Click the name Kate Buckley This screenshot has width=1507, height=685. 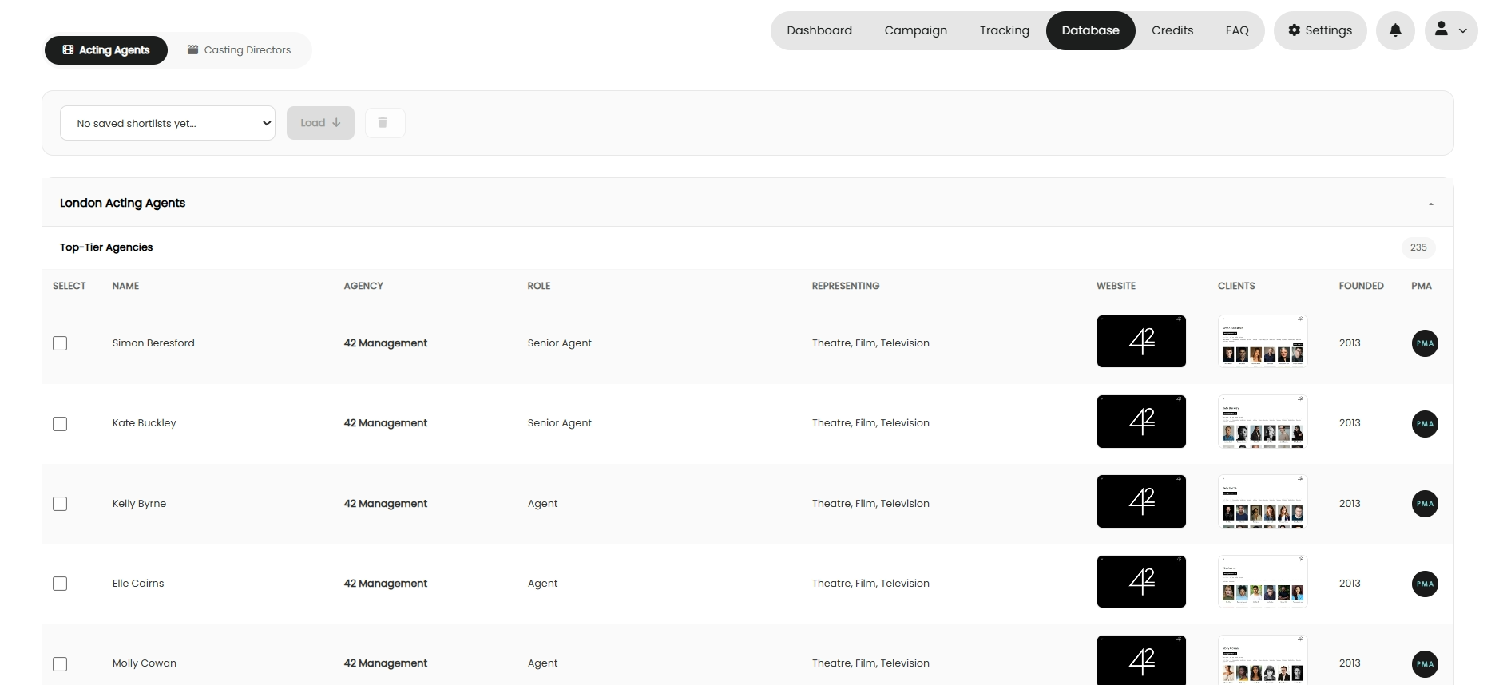(x=145, y=423)
